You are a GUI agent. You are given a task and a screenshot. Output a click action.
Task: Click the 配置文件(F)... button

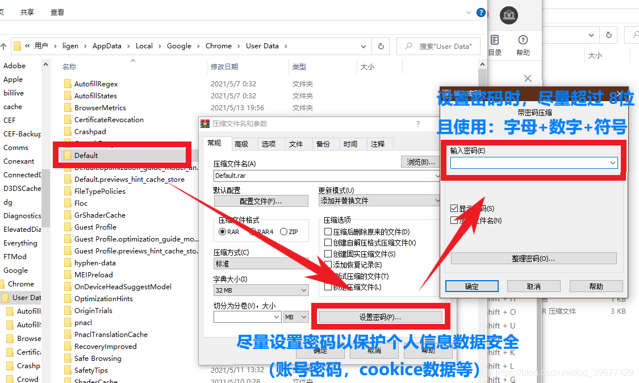pyautogui.click(x=261, y=201)
